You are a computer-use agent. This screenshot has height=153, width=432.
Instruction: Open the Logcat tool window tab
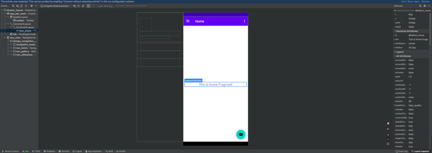tap(77, 151)
